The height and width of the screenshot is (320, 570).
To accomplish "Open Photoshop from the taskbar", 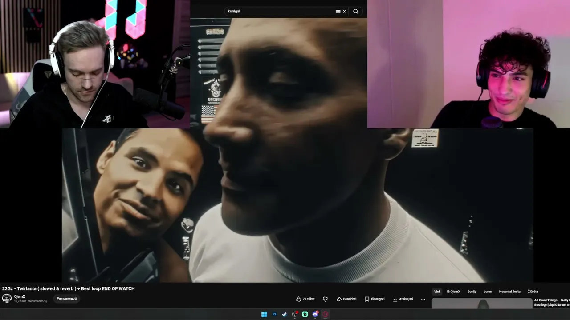I will [x=274, y=314].
